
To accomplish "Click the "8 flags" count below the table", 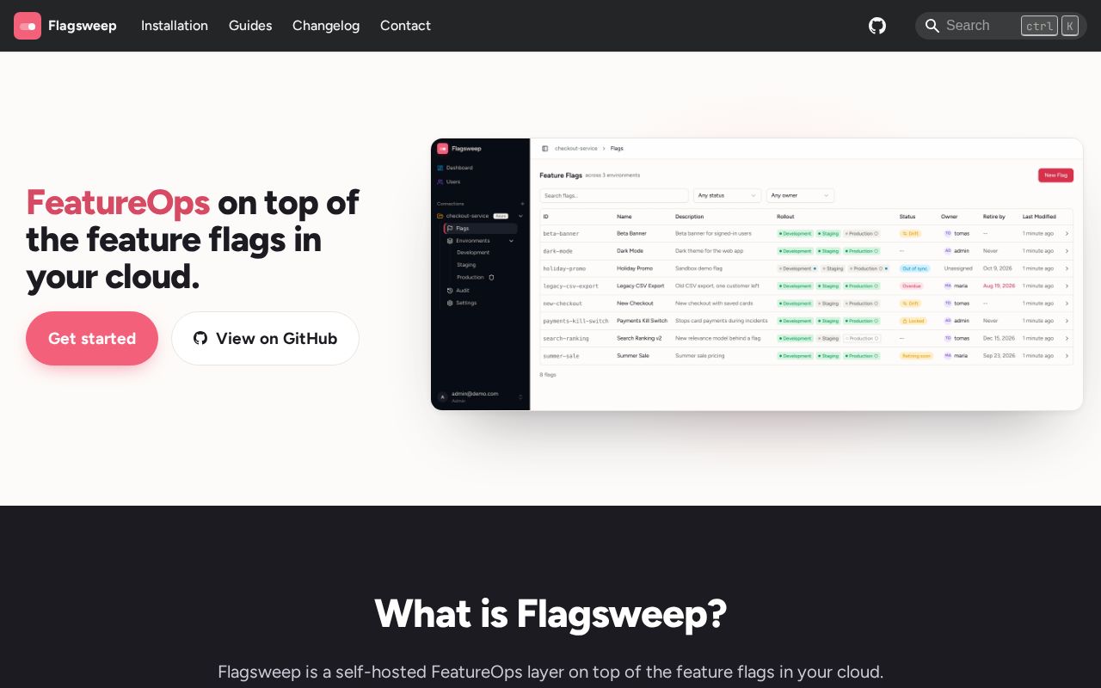I will (548, 375).
